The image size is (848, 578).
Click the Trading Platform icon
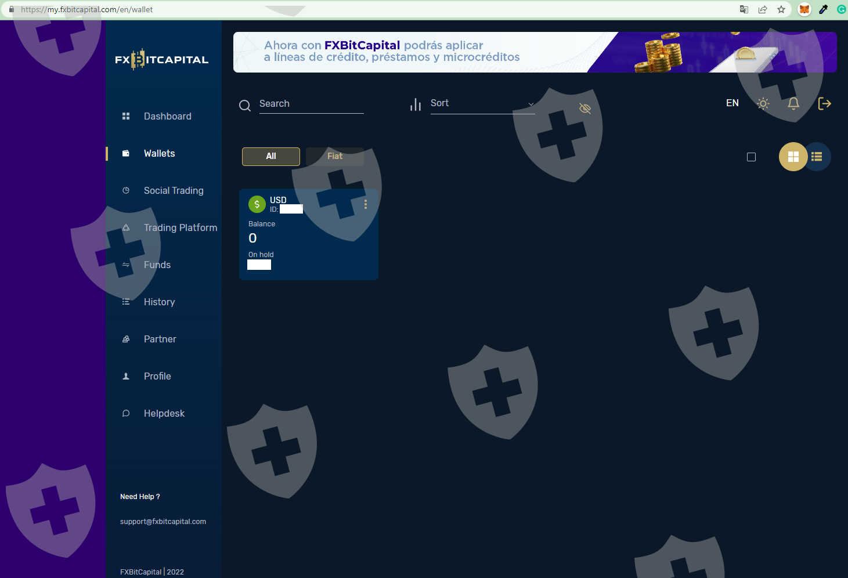point(126,227)
